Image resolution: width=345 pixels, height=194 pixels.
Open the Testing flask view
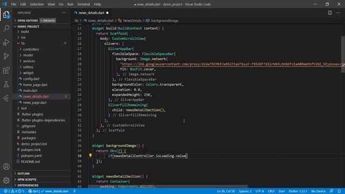(x=6, y=84)
